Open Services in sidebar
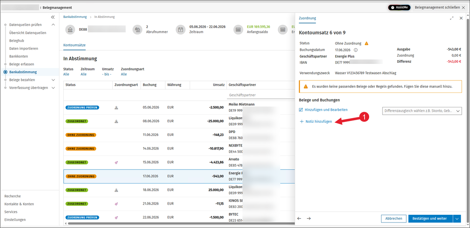This screenshot has width=470, height=228. [11, 212]
